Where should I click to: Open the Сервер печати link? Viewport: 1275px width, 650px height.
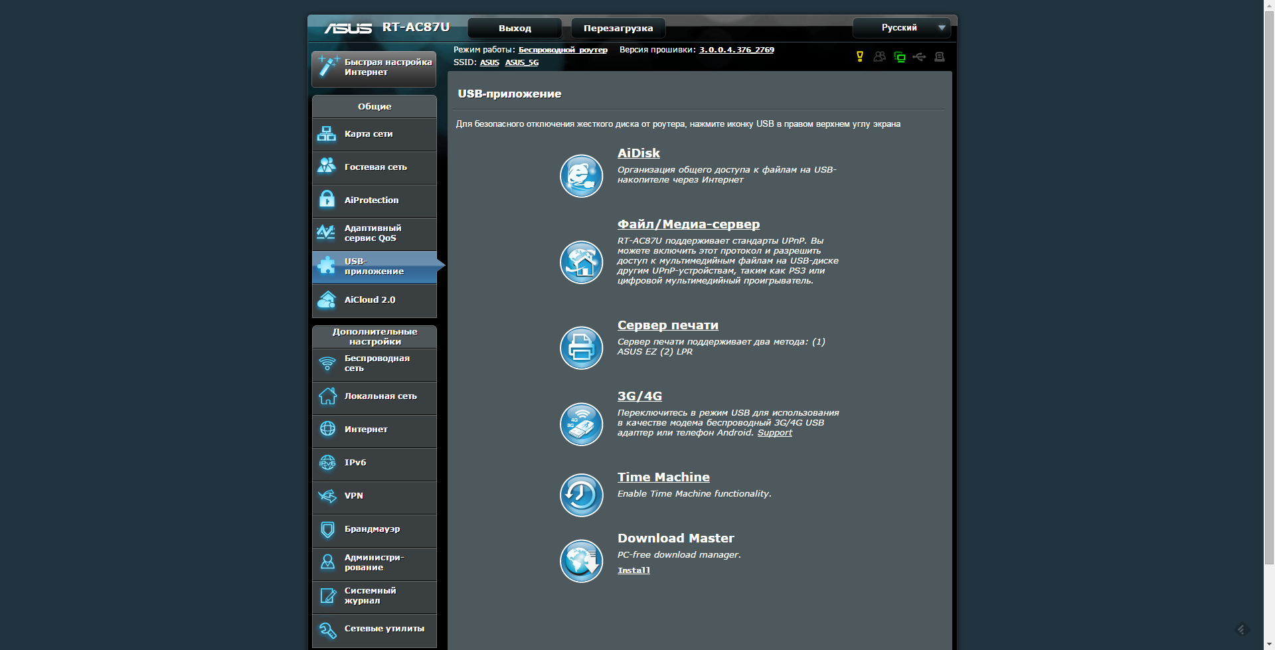coord(668,325)
